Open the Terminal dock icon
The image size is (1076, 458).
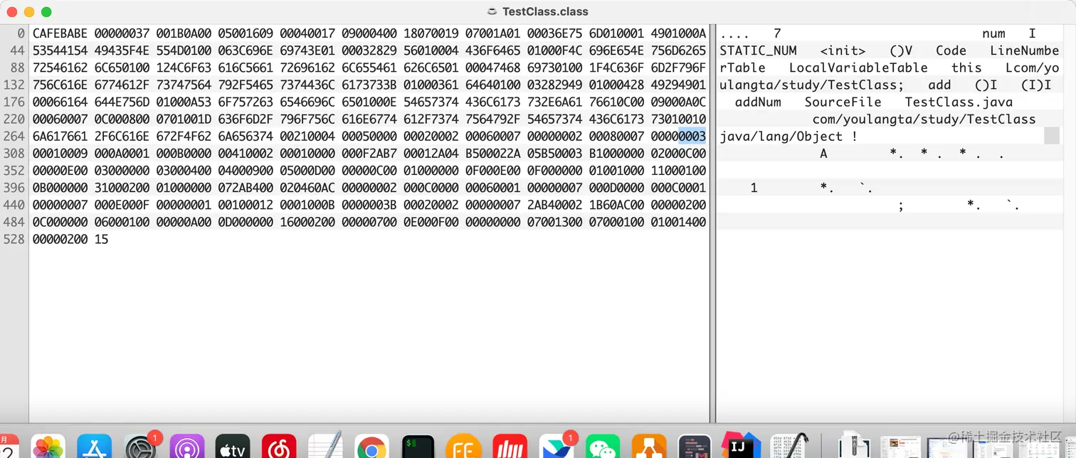[418, 447]
